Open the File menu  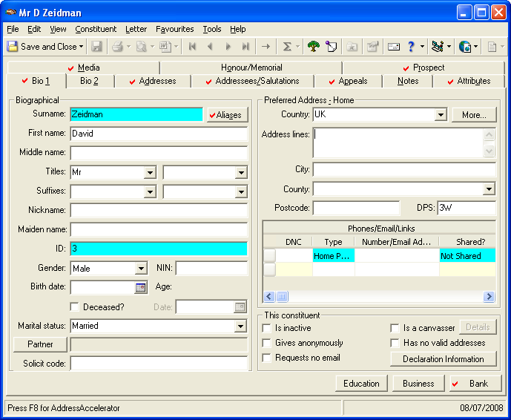click(13, 29)
